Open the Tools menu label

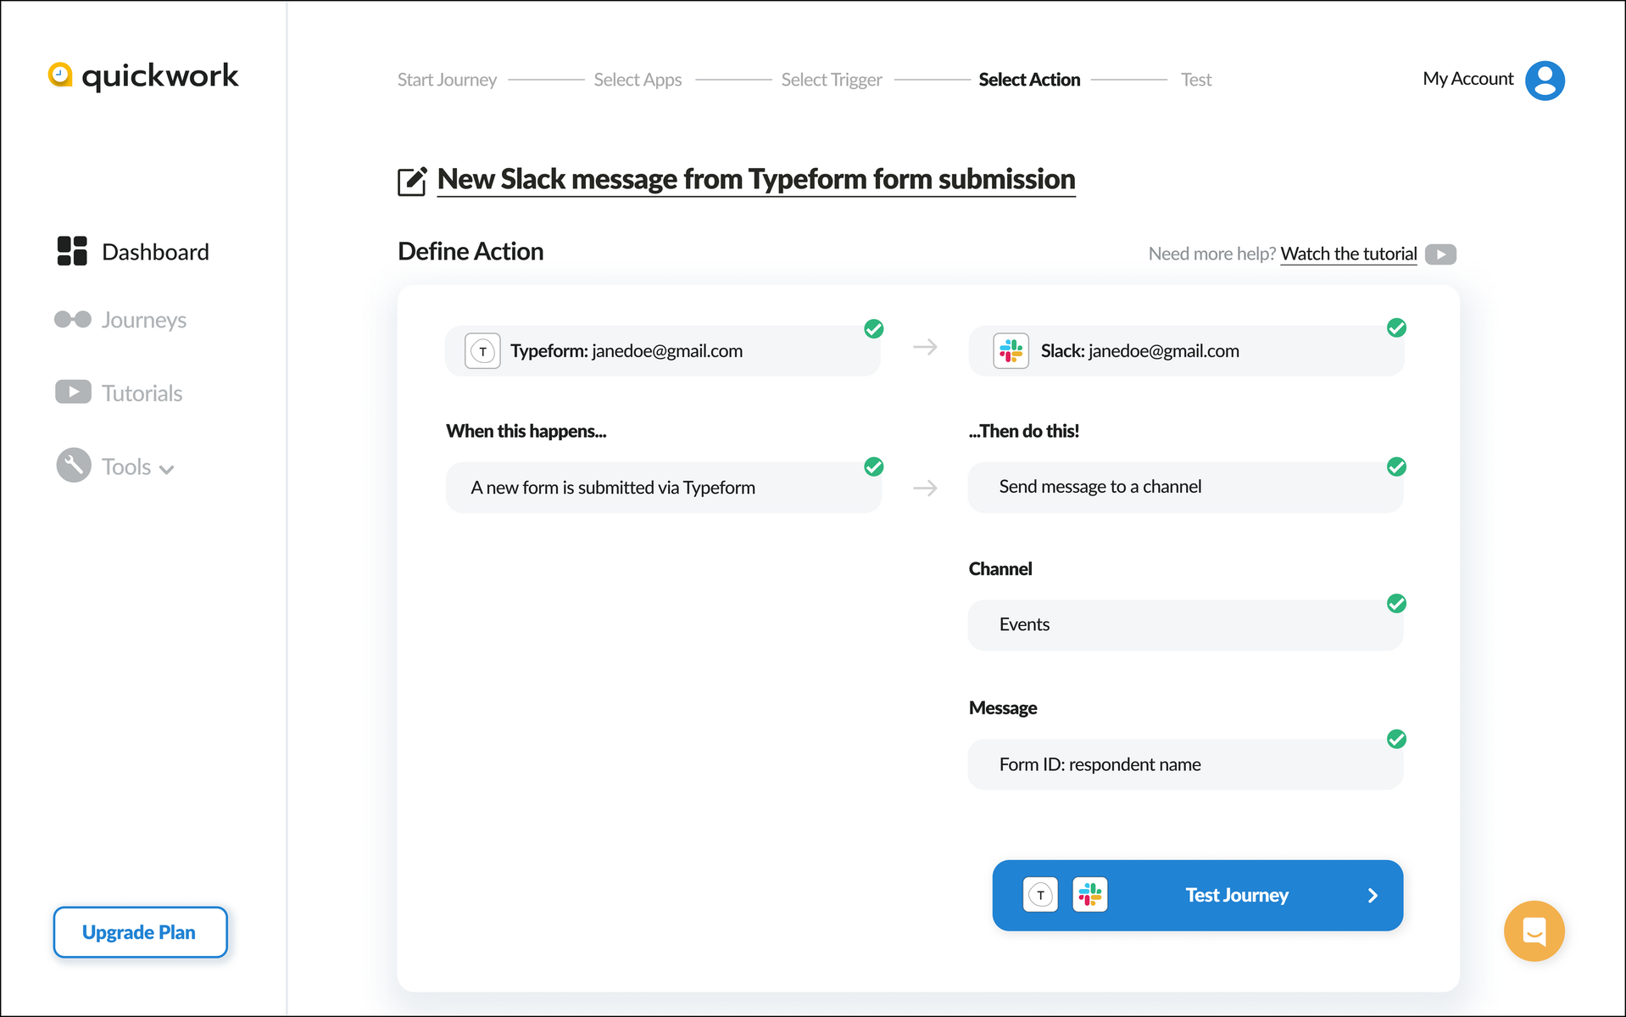coord(126,467)
